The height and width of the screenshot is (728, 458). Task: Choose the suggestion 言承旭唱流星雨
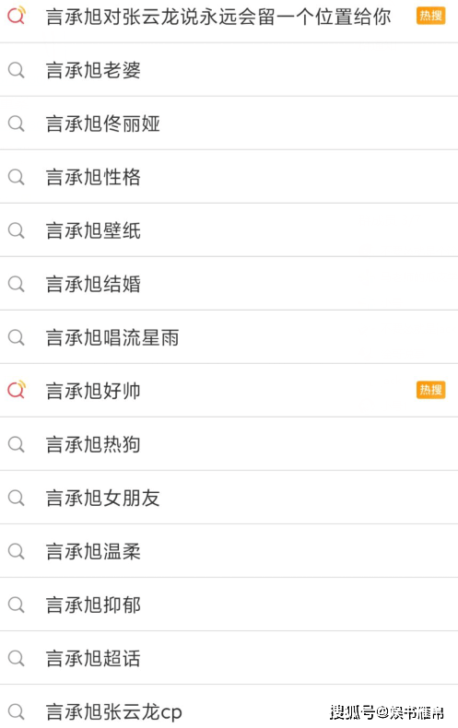pyautogui.click(x=229, y=337)
